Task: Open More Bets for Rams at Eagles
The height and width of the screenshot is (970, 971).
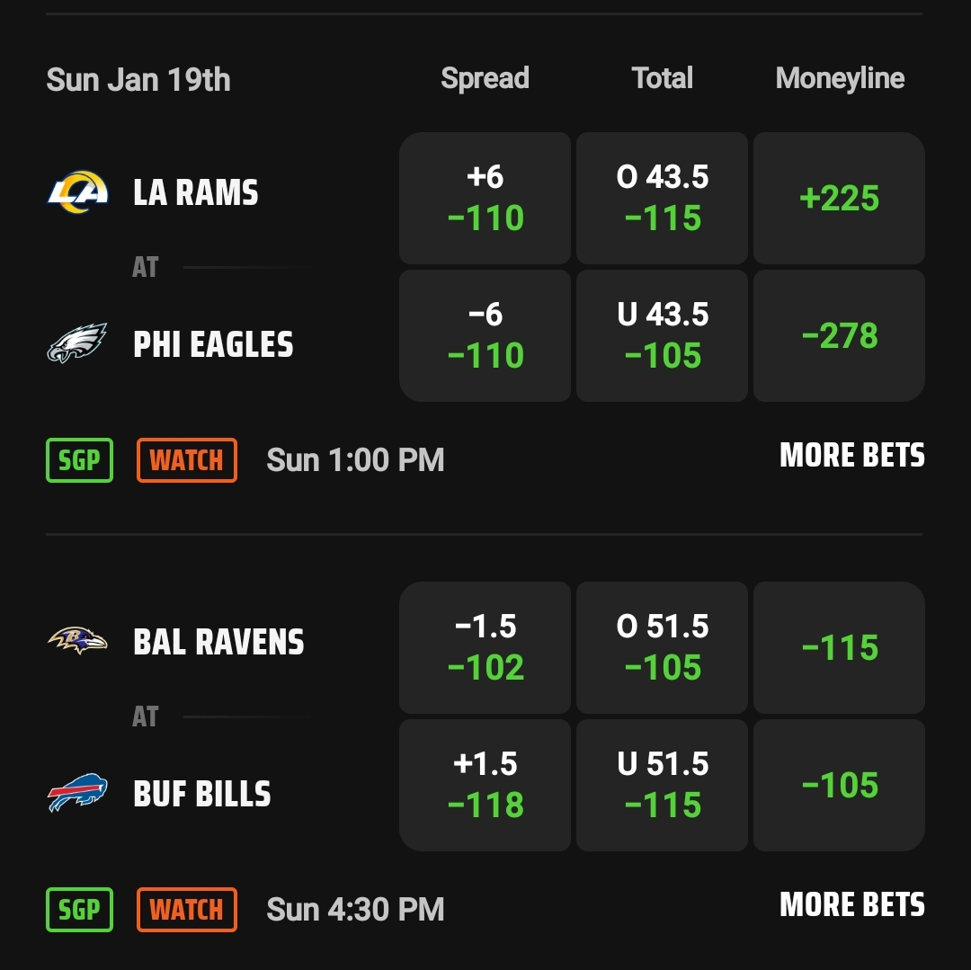Action: [x=852, y=456]
